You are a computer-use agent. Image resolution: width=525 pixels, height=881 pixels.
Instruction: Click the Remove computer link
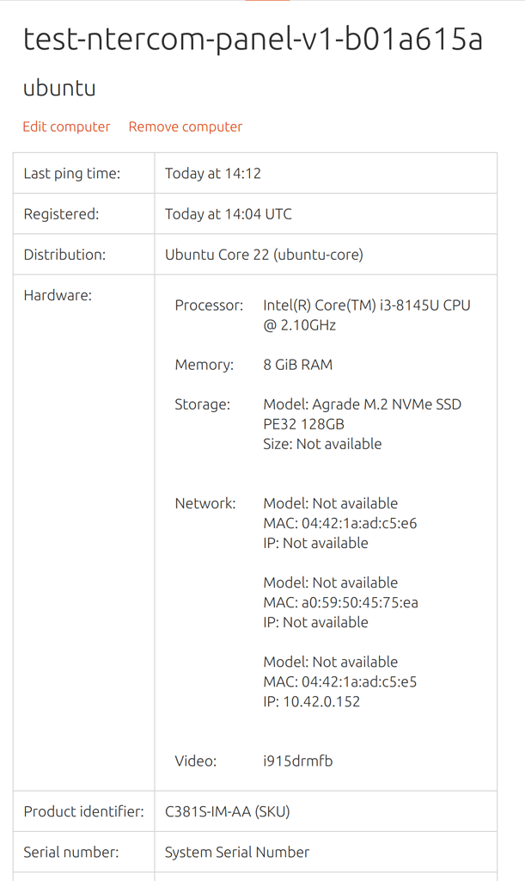[186, 126]
